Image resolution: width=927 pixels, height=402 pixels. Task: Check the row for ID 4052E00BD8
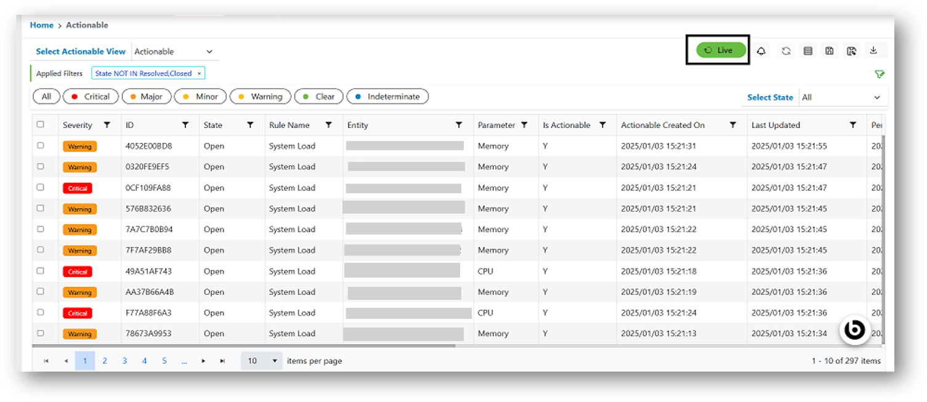click(x=41, y=146)
